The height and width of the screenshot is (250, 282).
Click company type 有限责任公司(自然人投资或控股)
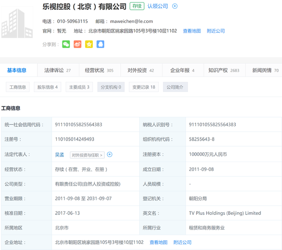[x=88, y=184]
